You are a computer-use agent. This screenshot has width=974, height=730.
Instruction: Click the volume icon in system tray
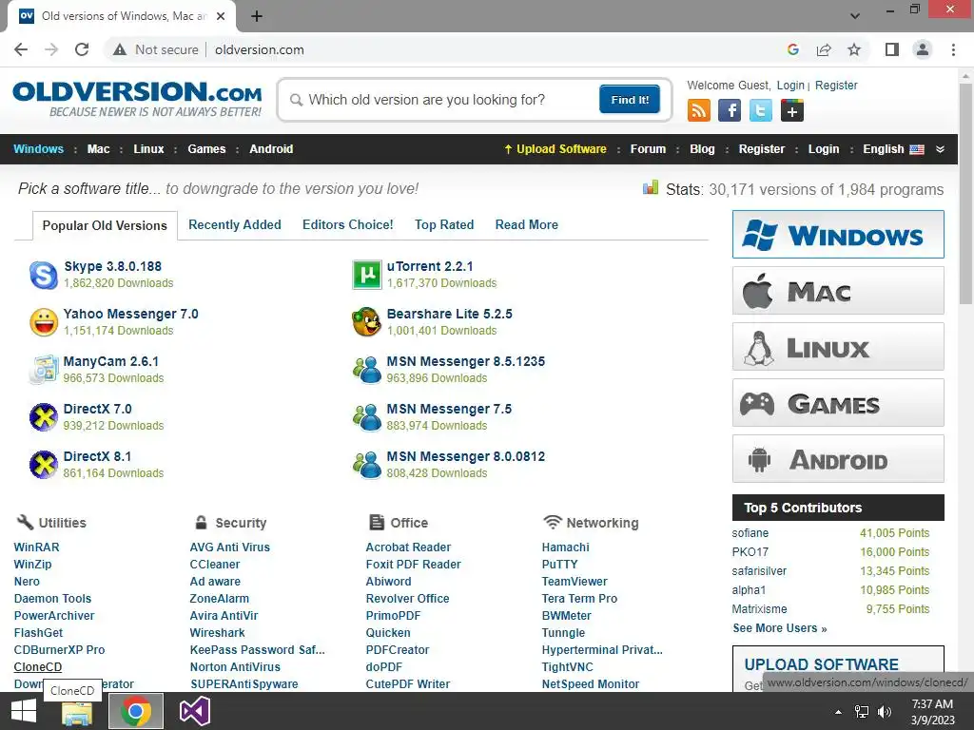(885, 712)
